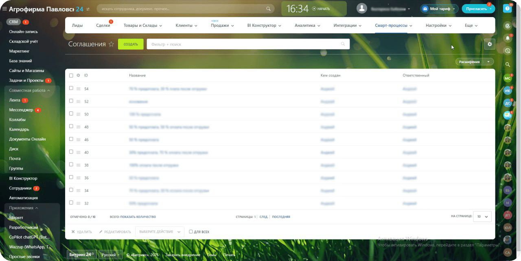The height and width of the screenshot is (261, 521).
Task: Click the star icon next to Соглашения
Action: click(x=111, y=44)
